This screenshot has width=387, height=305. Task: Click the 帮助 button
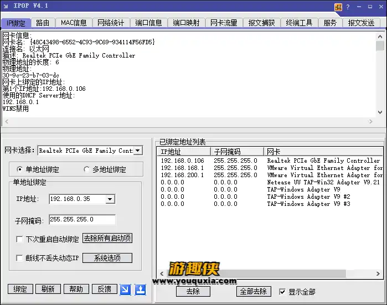[x=76, y=289]
